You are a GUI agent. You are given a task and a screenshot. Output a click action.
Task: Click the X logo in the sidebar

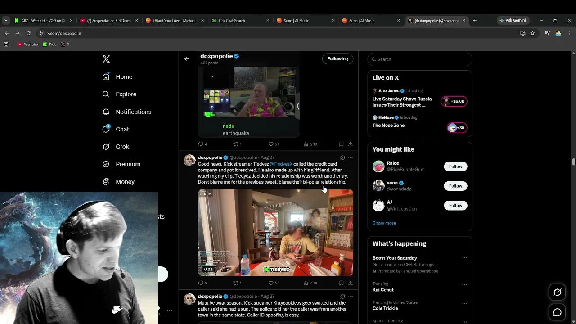click(106, 59)
